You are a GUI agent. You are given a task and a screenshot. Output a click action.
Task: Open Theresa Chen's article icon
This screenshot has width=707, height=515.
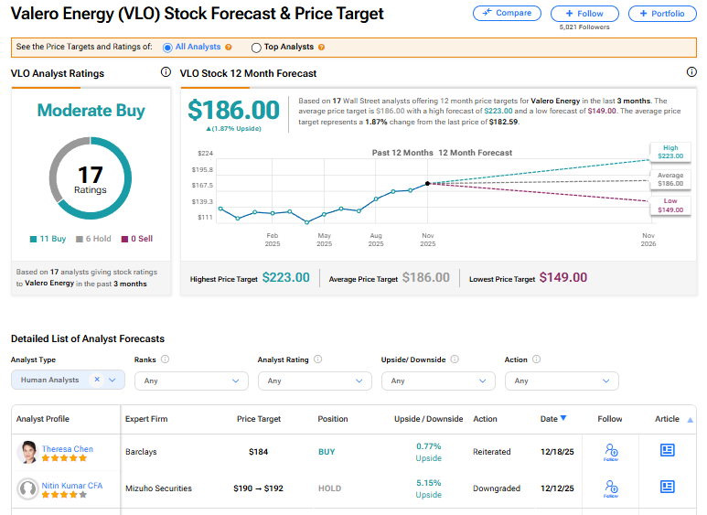click(667, 451)
